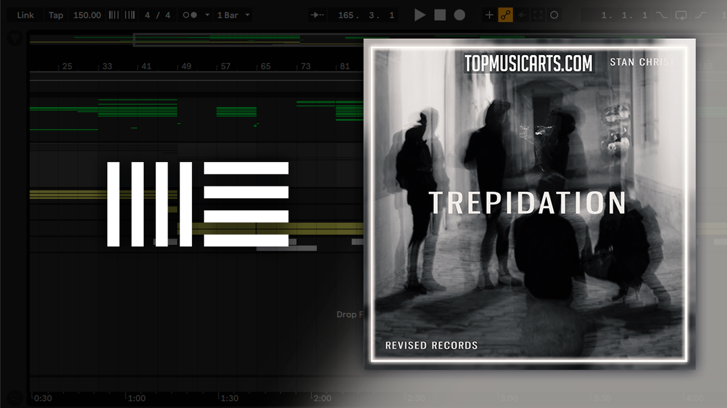Toggle the metronome on

click(x=189, y=15)
